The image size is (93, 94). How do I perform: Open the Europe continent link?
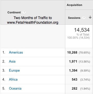click(x=14, y=71)
